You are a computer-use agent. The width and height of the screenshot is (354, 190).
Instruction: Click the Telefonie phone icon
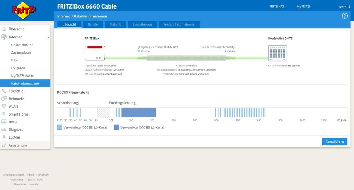pyautogui.click(x=4, y=91)
